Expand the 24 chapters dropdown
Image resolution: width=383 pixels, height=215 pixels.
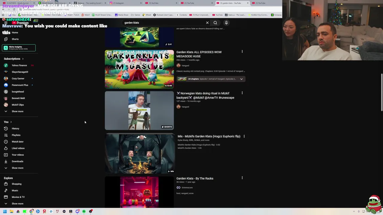click(x=241, y=79)
